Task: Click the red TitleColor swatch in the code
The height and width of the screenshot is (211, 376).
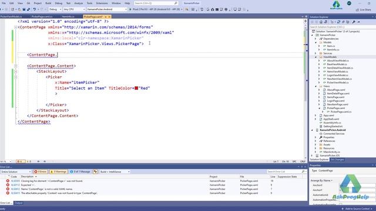Action: click(x=136, y=88)
